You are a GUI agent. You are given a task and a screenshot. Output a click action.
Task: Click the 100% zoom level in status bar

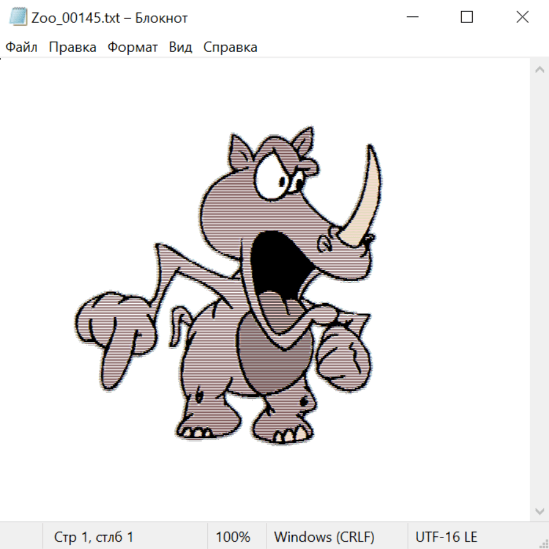click(233, 537)
